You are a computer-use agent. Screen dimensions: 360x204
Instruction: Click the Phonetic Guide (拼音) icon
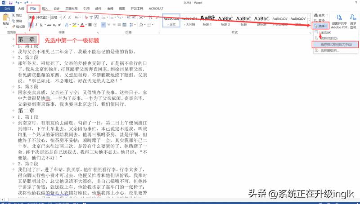(91, 18)
